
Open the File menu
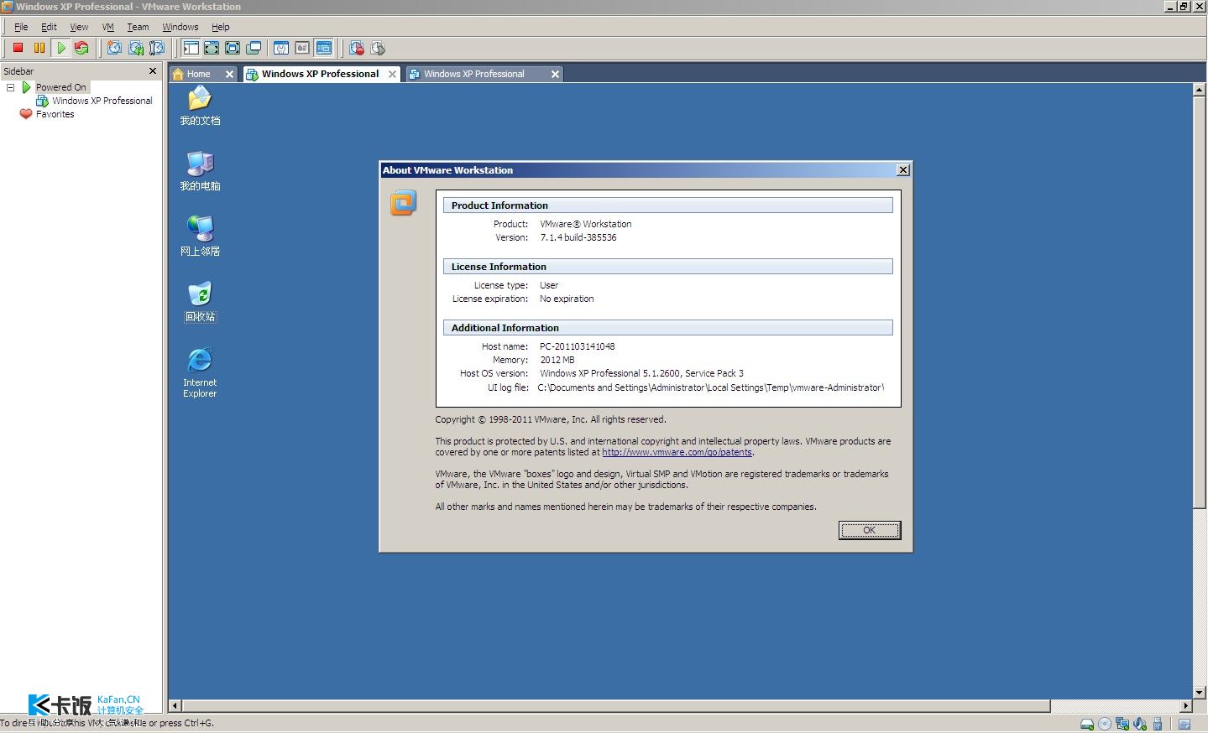coord(21,27)
